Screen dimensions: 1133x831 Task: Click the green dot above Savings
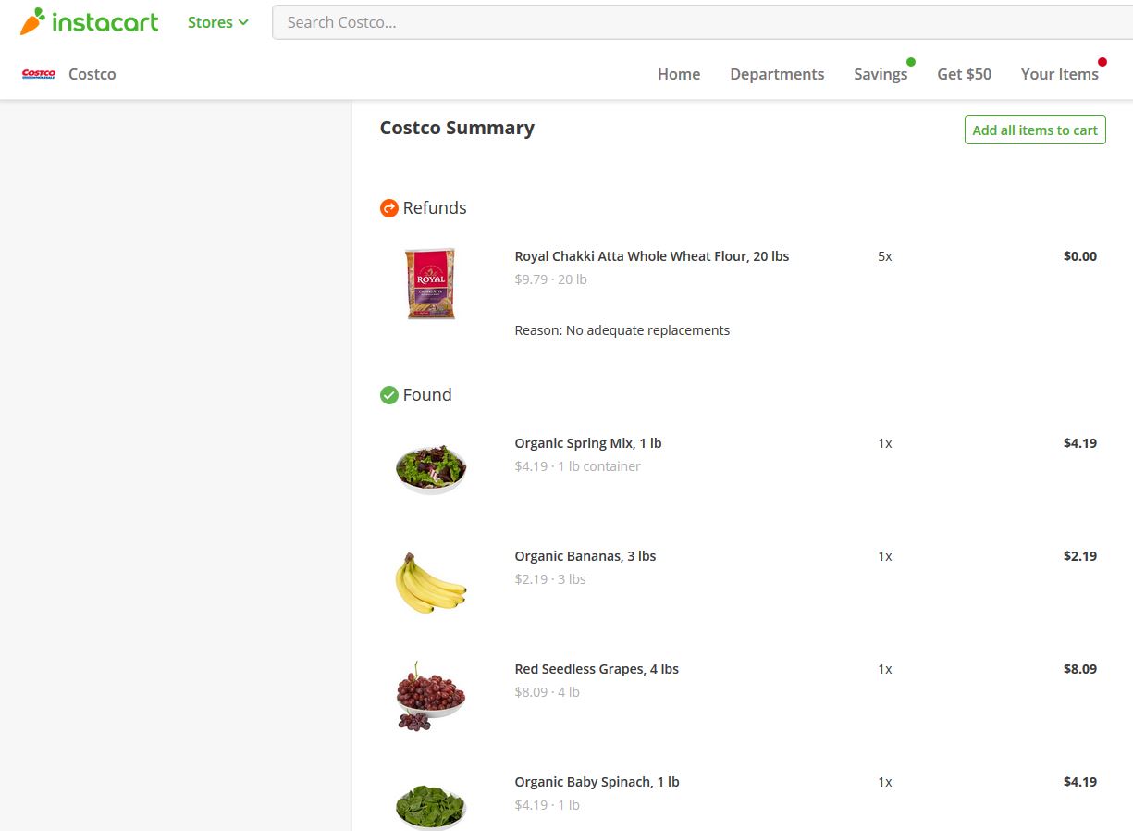(910, 61)
